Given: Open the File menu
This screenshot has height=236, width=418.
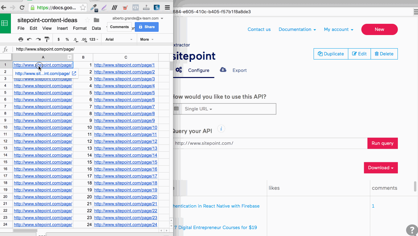Looking at the screenshot, I should tap(21, 28).
